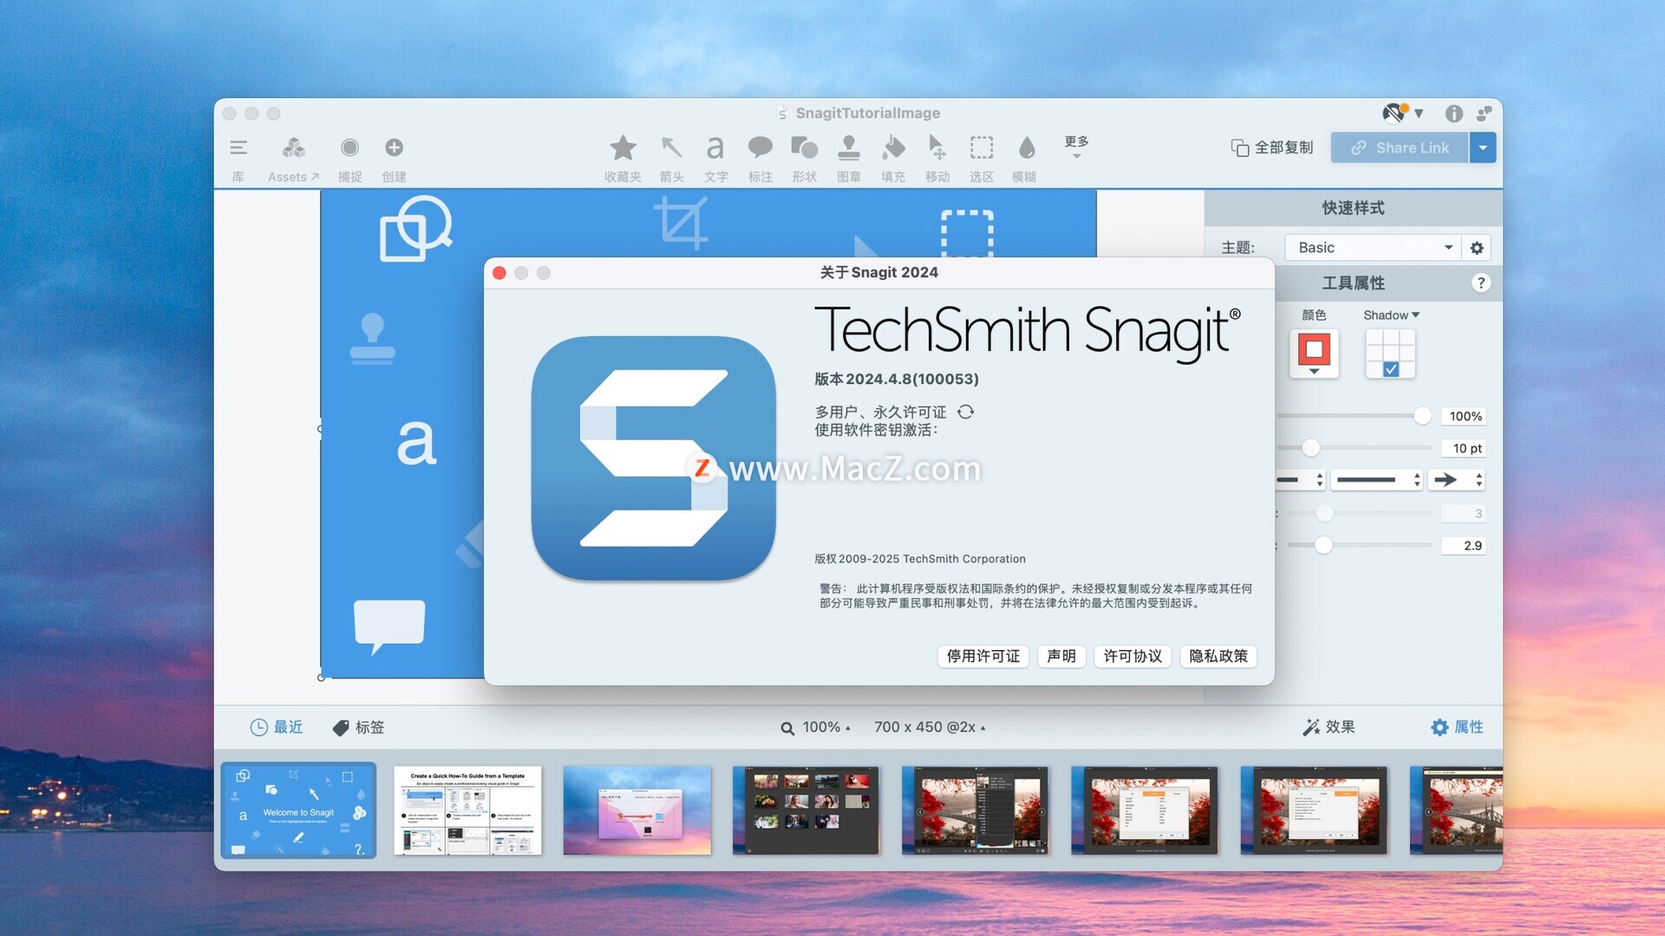1665x936 pixels.
Task: Choose the Stamp tool
Action: click(848, 148)
